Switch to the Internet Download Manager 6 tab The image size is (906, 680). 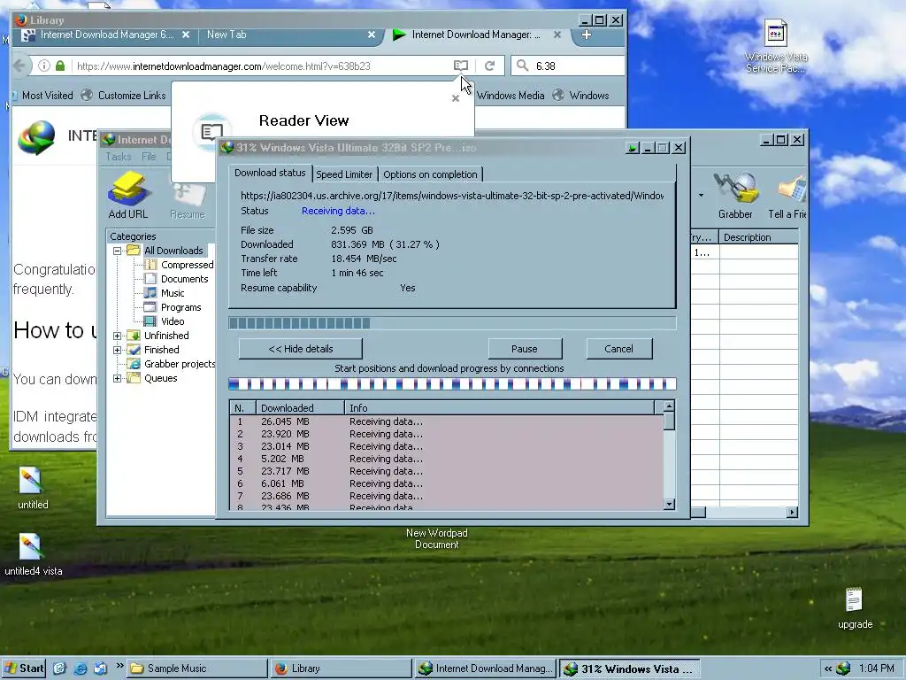pos(107,35)
